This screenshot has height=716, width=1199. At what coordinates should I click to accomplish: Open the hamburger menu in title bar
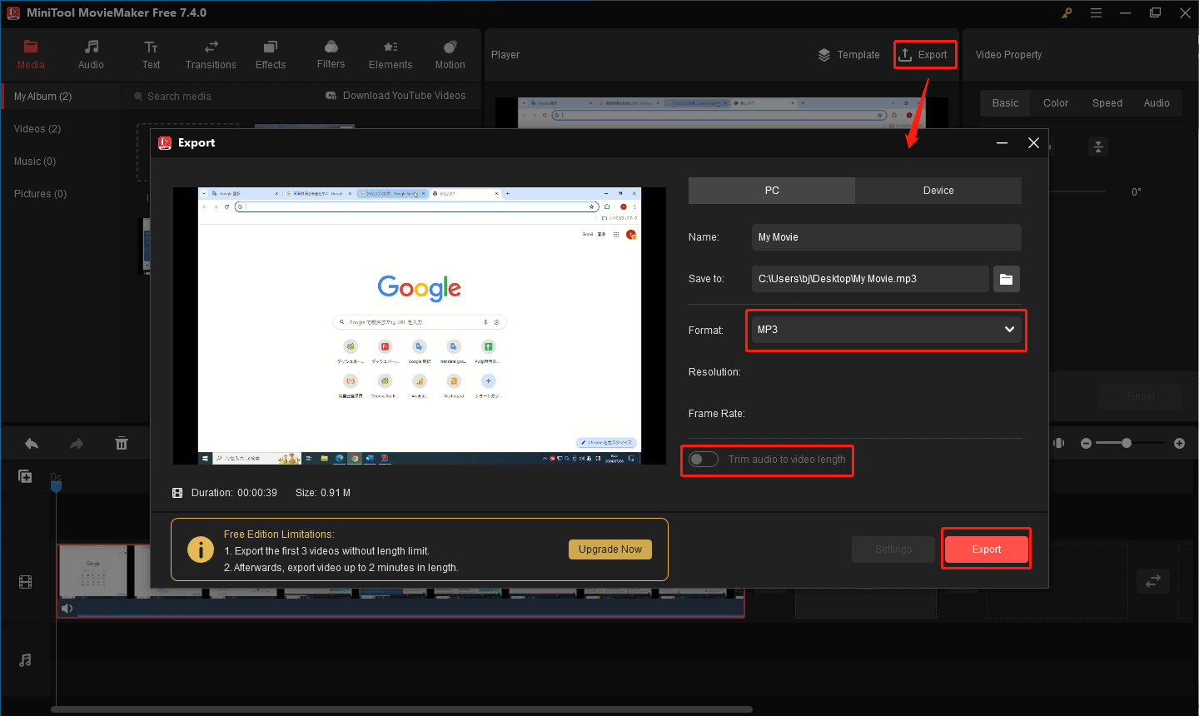coord(1096,12)
